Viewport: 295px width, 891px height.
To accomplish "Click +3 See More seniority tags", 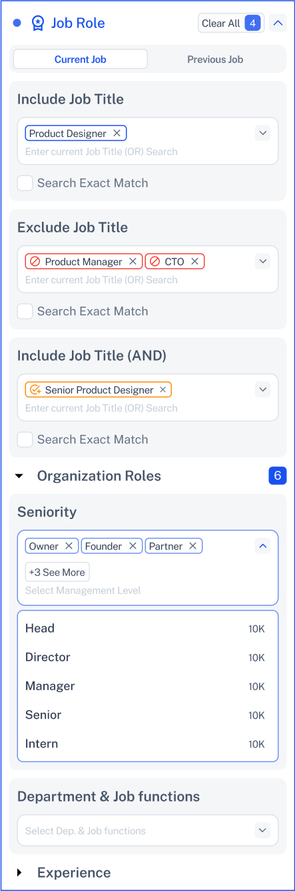I will [57, 572].
